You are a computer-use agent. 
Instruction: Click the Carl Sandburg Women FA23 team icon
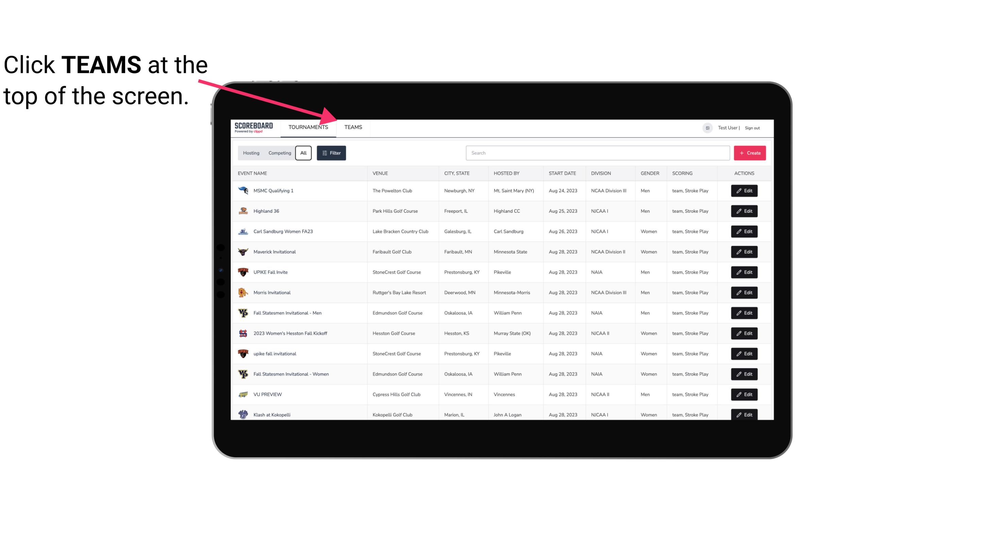tap(244, 231)
